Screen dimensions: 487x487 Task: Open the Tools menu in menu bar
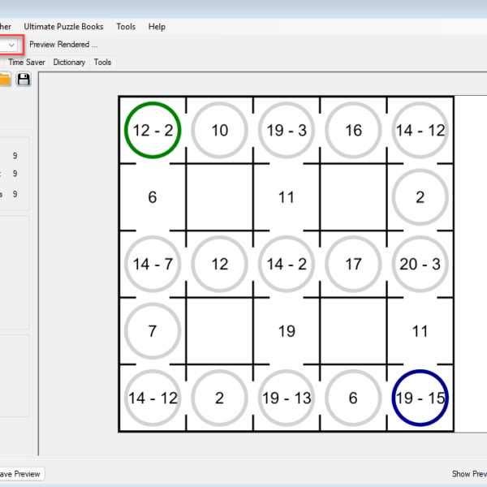(126, 27)
